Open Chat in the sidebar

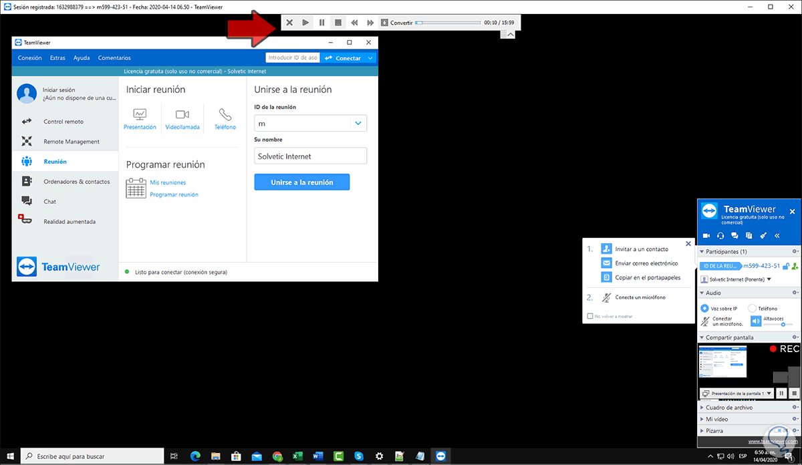pos(65,202)
